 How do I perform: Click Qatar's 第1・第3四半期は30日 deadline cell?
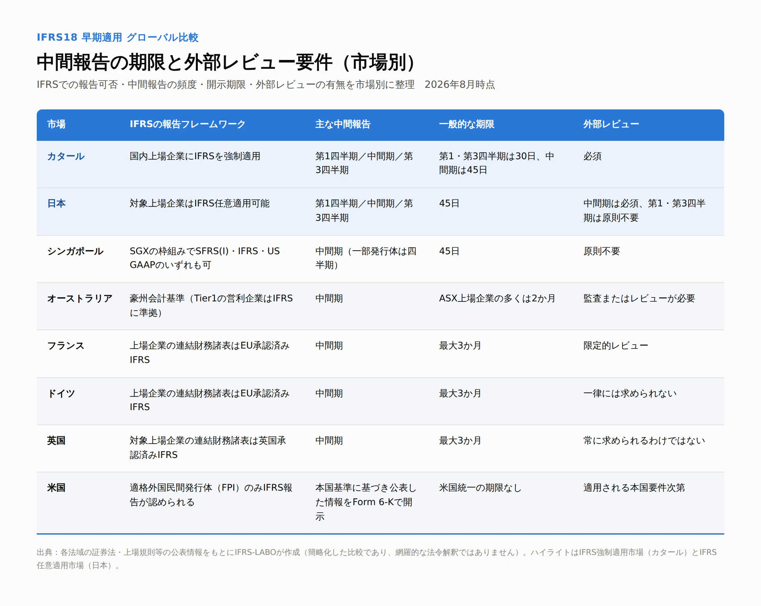pyautogui.click(x=496, y=163)
